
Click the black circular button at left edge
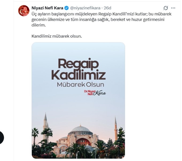coord(1,138)
